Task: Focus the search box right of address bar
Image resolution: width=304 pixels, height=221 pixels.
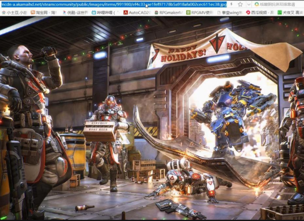Action: [x=278, y=4]
